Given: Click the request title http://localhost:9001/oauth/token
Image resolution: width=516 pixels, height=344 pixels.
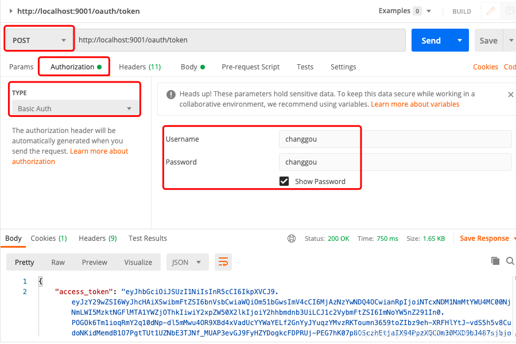Looking at the screenshot, I should click(78, 11).
